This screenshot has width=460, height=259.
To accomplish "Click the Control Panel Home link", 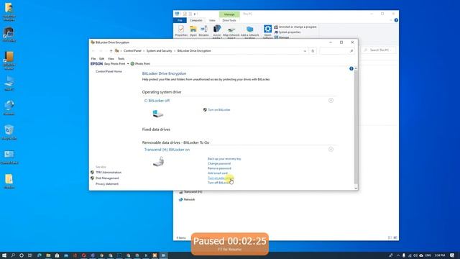I will (109, 71).
